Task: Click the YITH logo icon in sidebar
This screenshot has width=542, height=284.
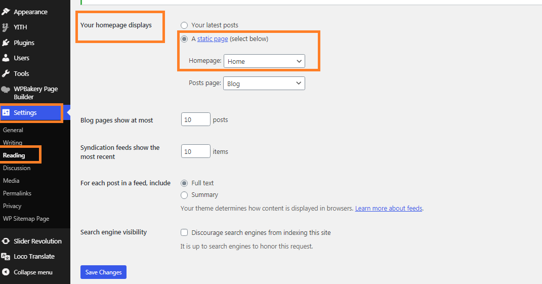Action: 6,27
